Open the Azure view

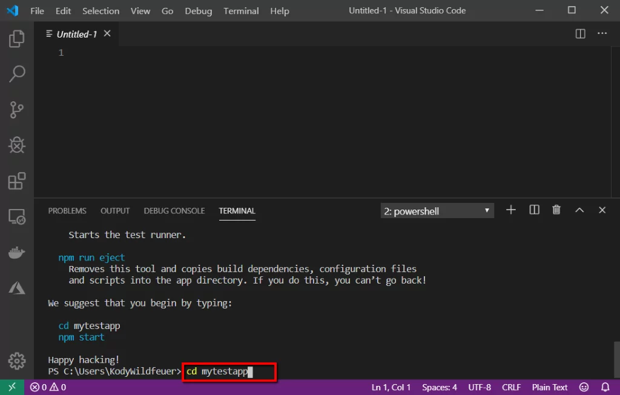16,288
